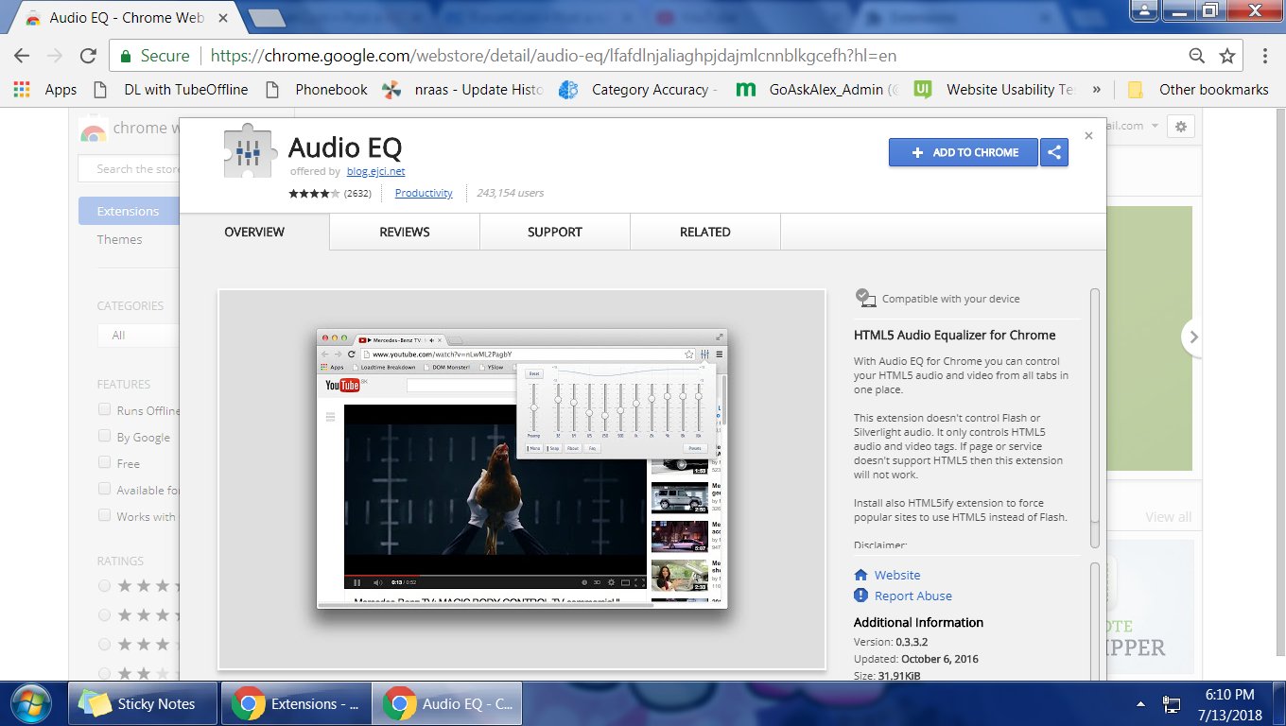Open the new tab button
The image size is (1286, 726).
point(266,17)
